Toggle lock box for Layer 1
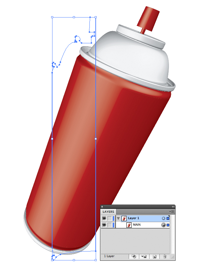 click(x=110, y=218)
